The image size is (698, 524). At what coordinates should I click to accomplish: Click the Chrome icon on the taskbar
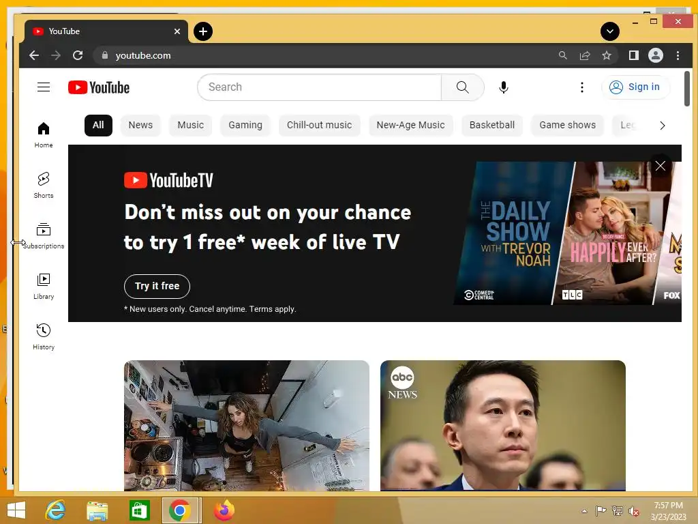tap(180, 510)
